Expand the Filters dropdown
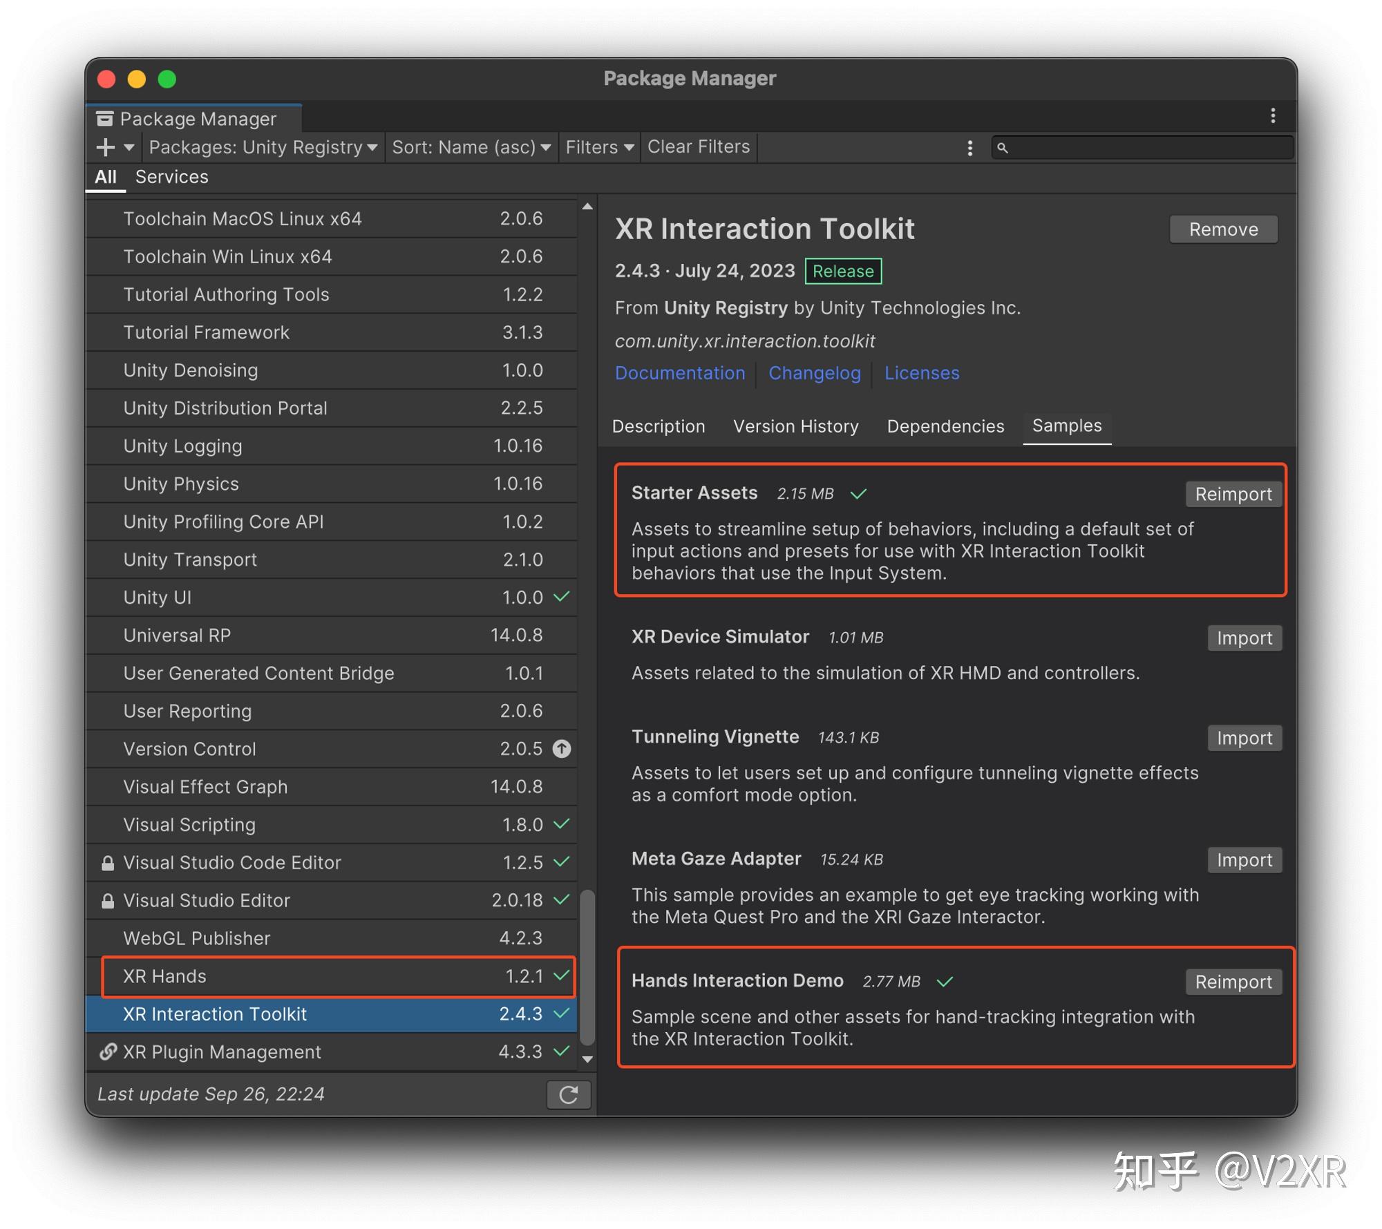Screen dimensions: 1382x1229 pyautogui.click(x=599, y=147)
